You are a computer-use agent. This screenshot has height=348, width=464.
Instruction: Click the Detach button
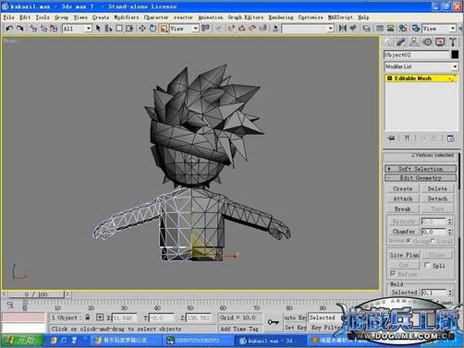pos(437,198)
